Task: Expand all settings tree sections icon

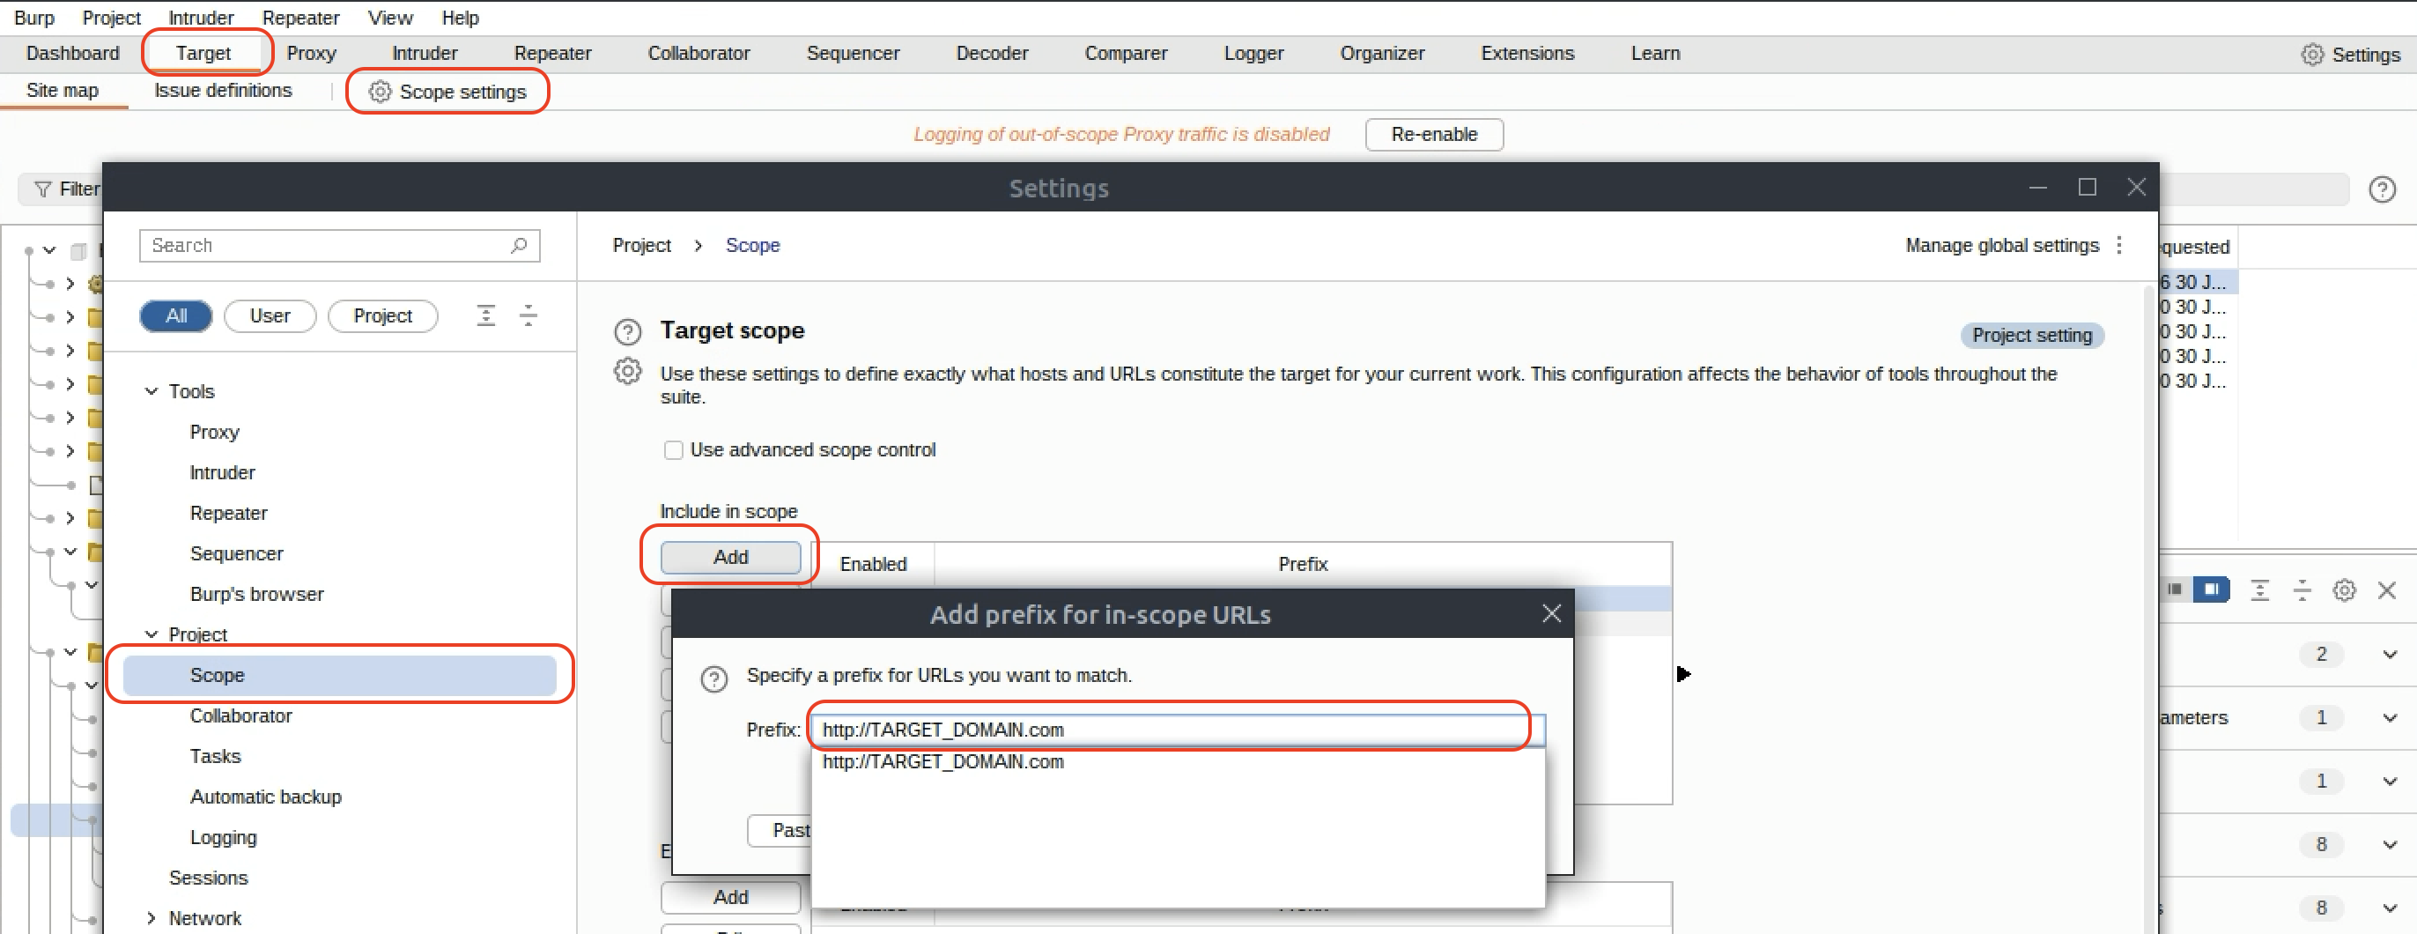Action: (x=486, y=315)
